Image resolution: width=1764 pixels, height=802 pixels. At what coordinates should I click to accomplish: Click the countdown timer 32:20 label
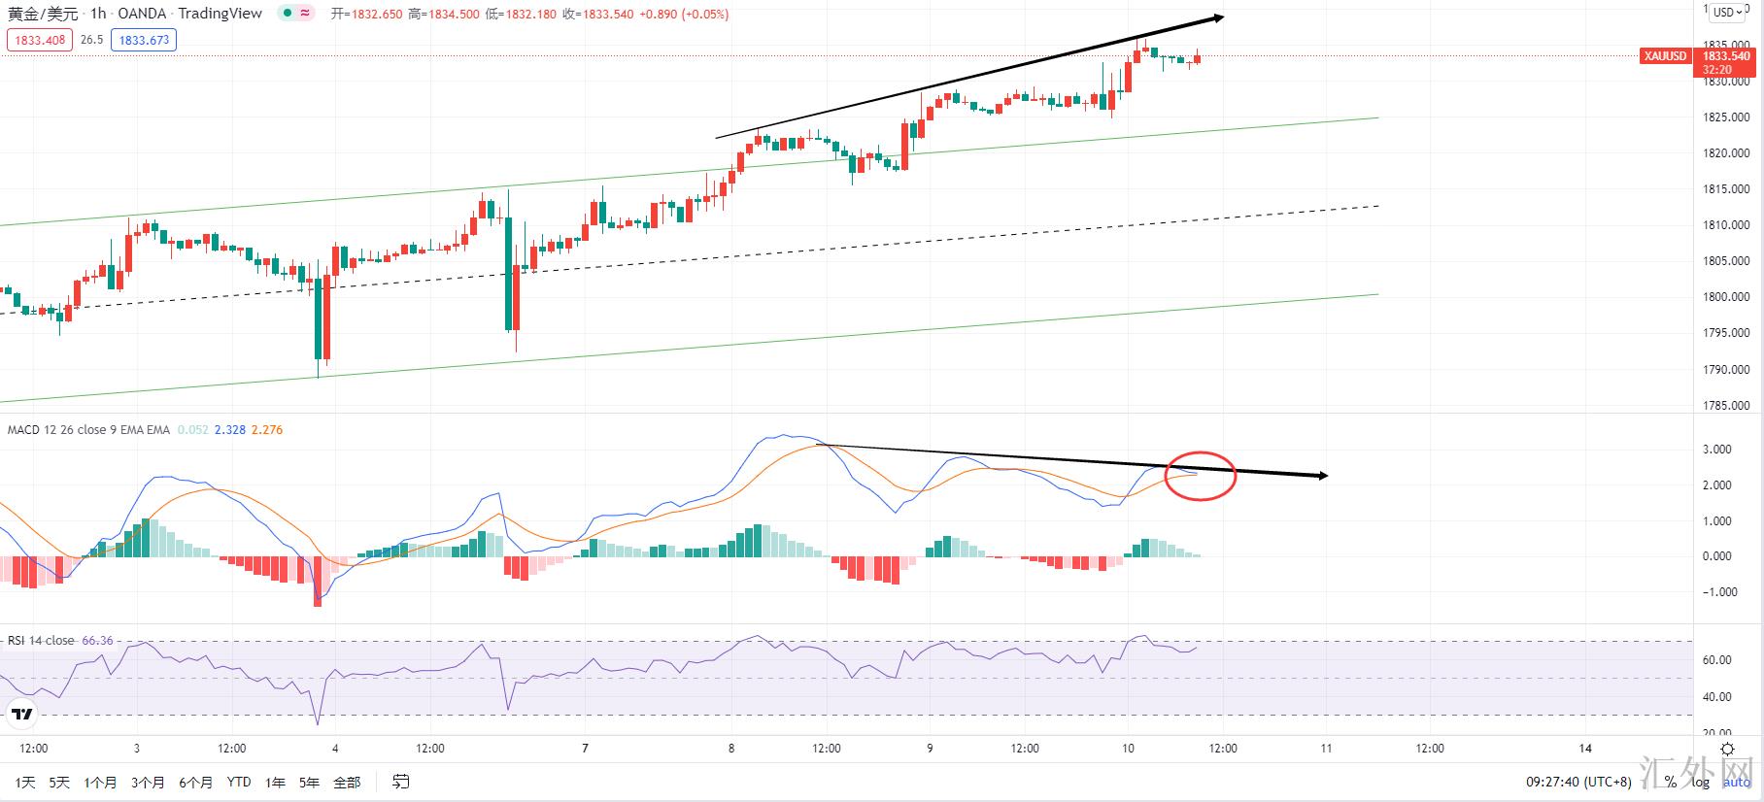coord(1716,70)
